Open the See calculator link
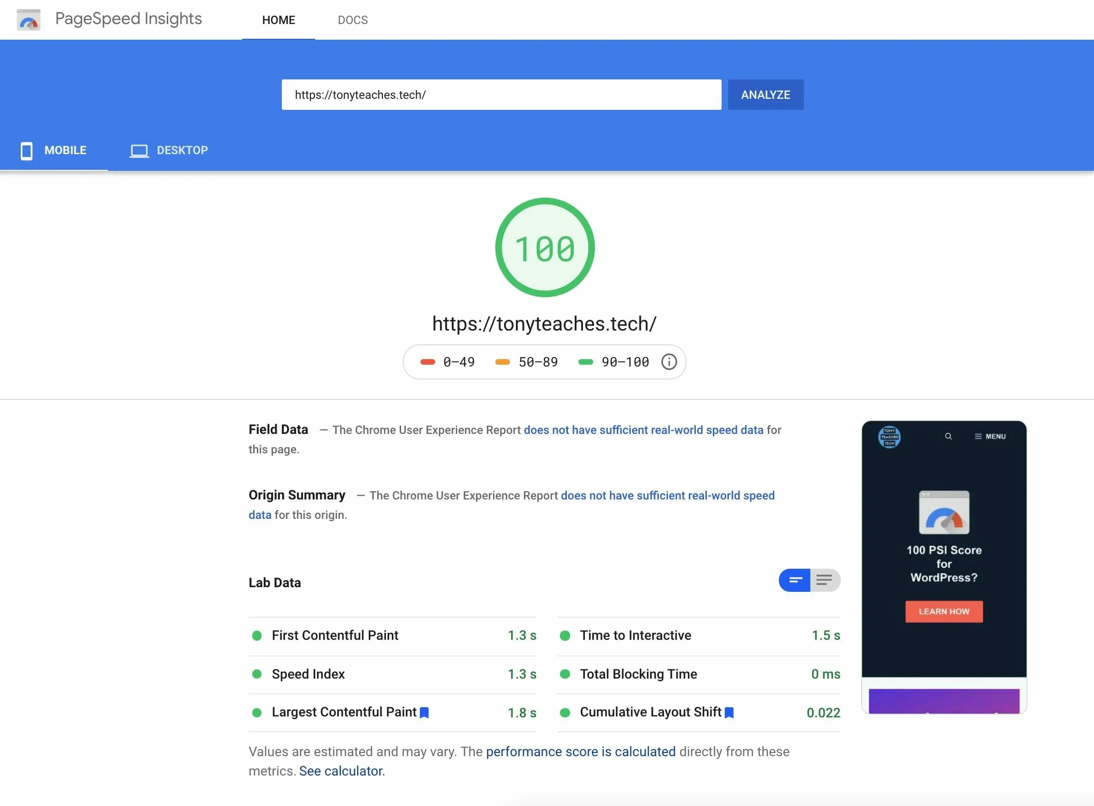The image size is (1094, 806). point(341,771)
